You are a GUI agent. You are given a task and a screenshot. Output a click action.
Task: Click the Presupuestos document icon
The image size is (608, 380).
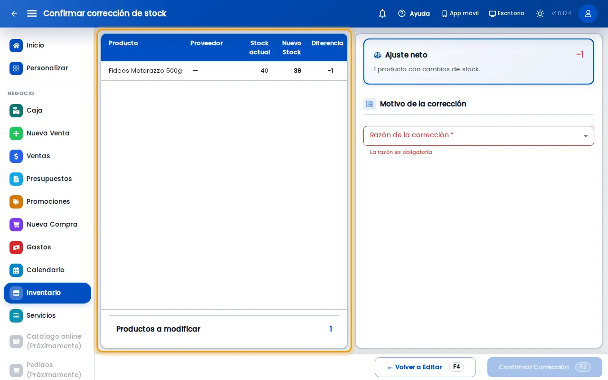pos(16,179)
